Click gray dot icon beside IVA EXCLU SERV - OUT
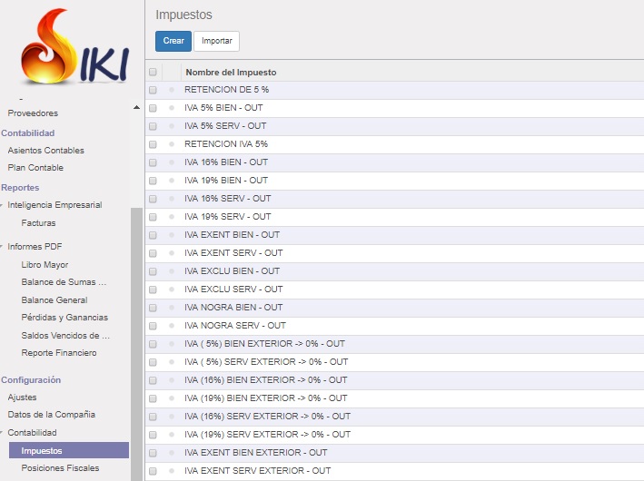 point(172,290)
